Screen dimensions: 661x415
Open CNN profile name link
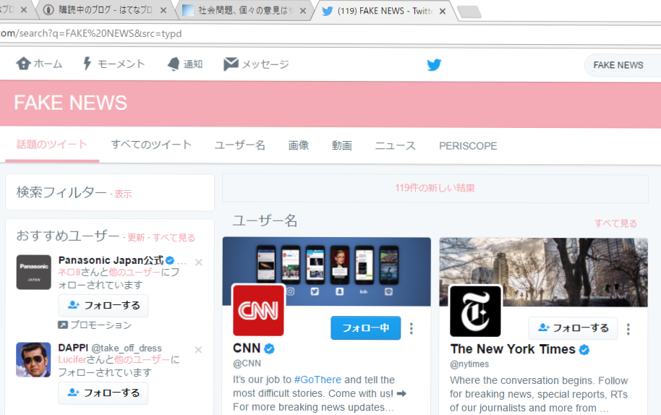pyautogui.click(x=247, y=348)
